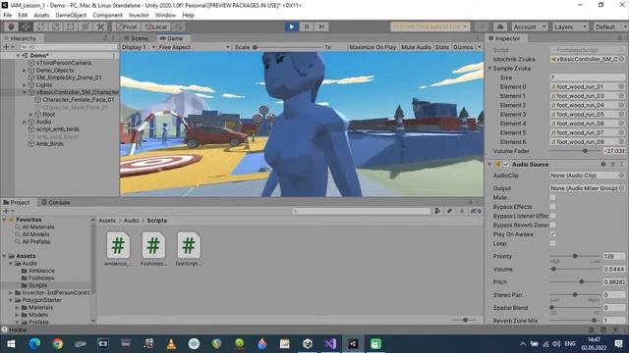Open the ambience script asset
Screen dimensions: 629x353
(x=118, y=249)
